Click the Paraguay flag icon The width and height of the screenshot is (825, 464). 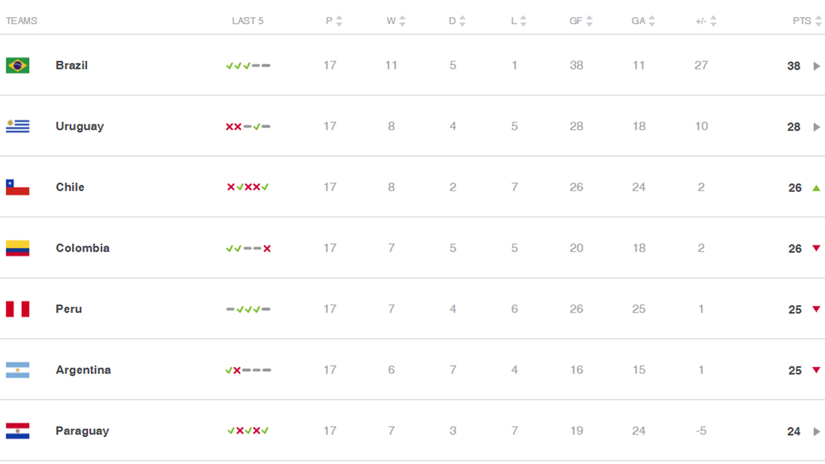18,431
